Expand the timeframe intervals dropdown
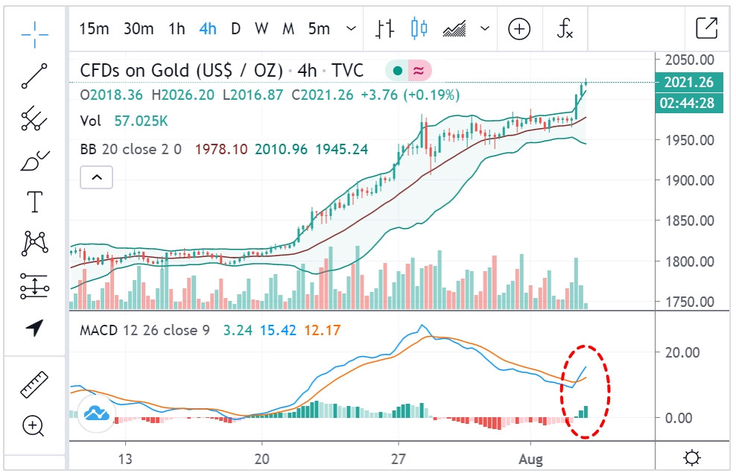 pyautogui.click(x=352, y=29)
